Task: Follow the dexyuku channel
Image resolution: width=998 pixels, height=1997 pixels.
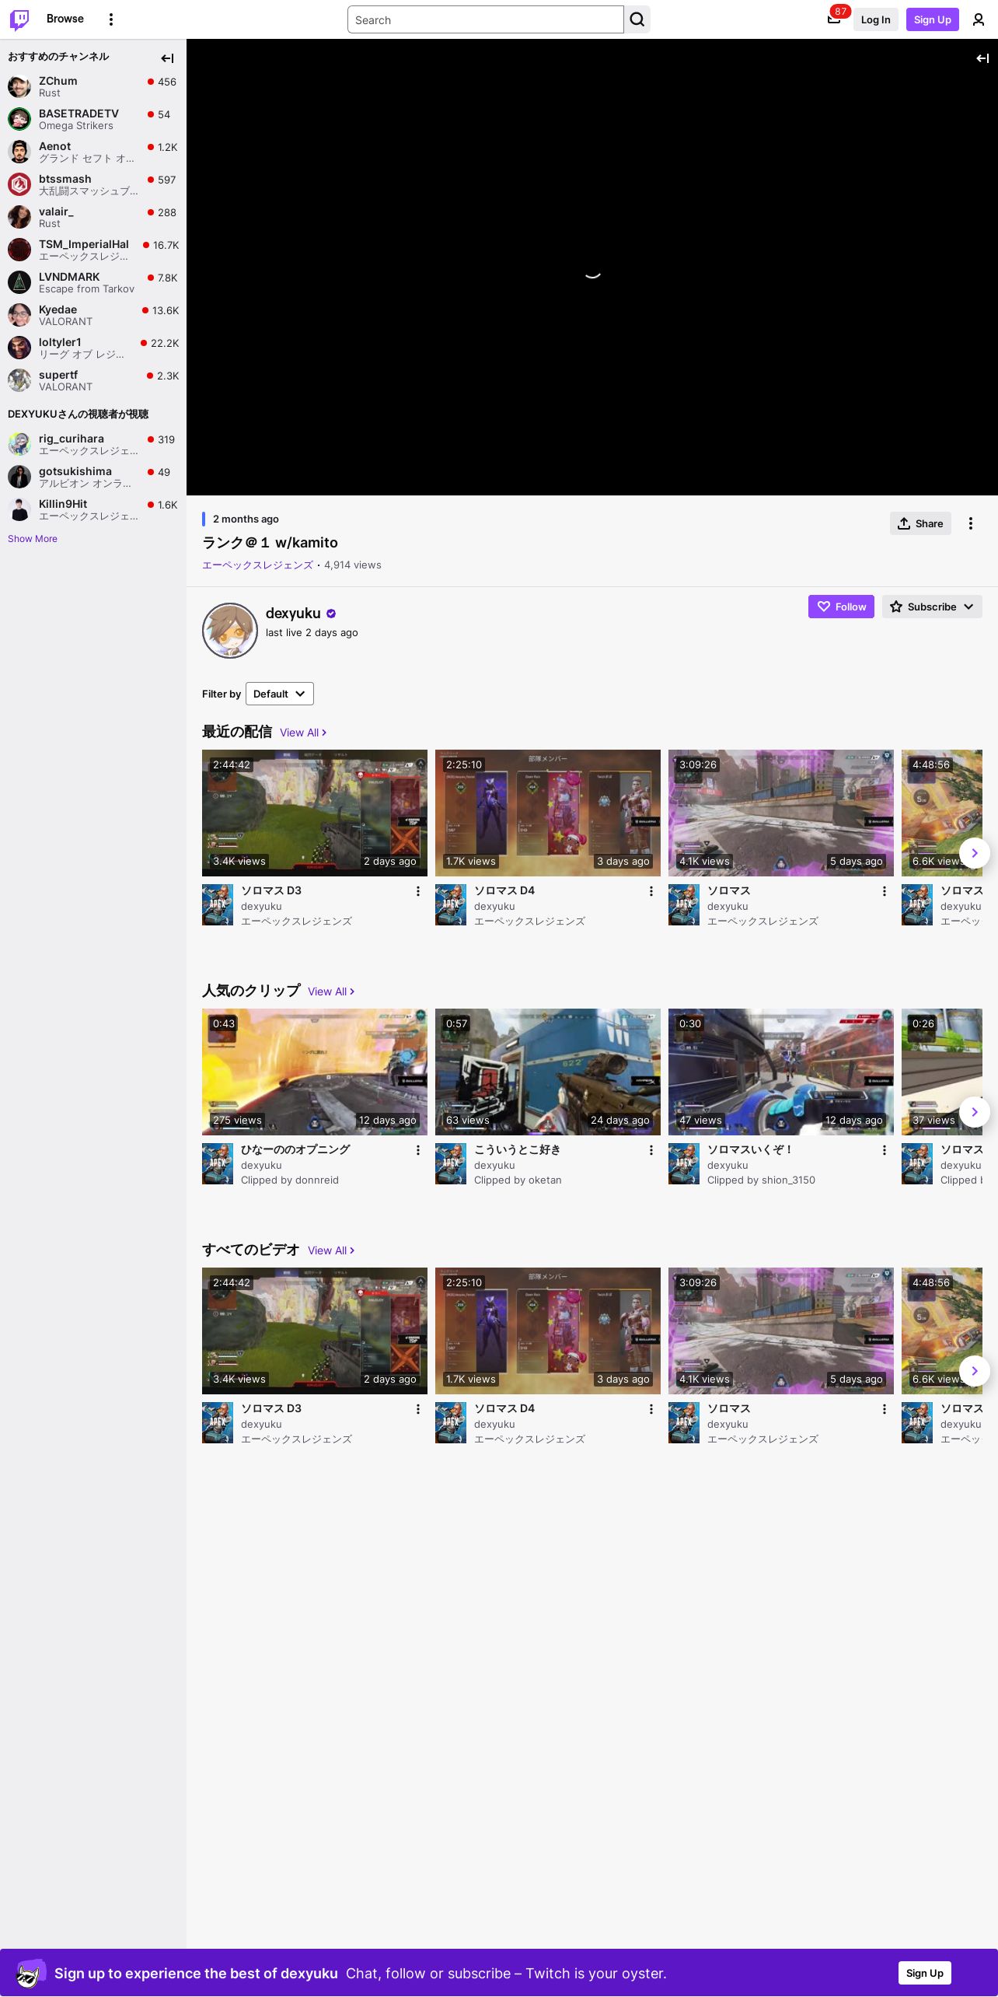Action: (841, 607)
